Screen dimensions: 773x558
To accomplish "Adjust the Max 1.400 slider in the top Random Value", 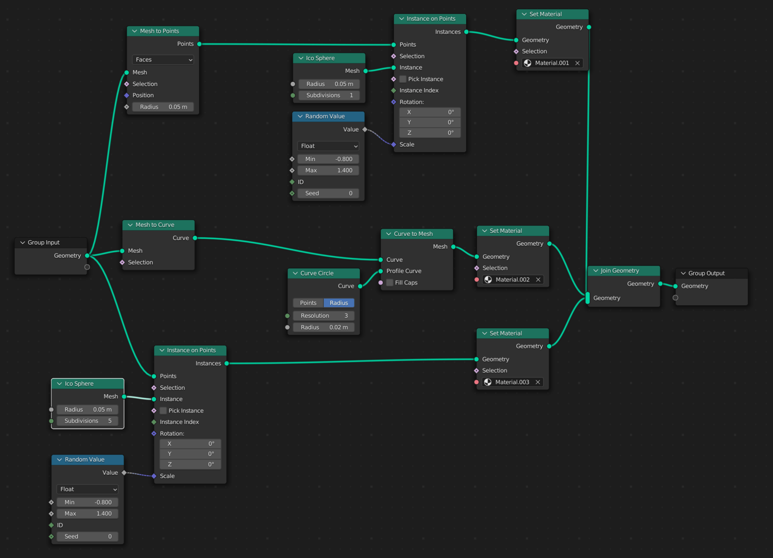I will [328, 171].
